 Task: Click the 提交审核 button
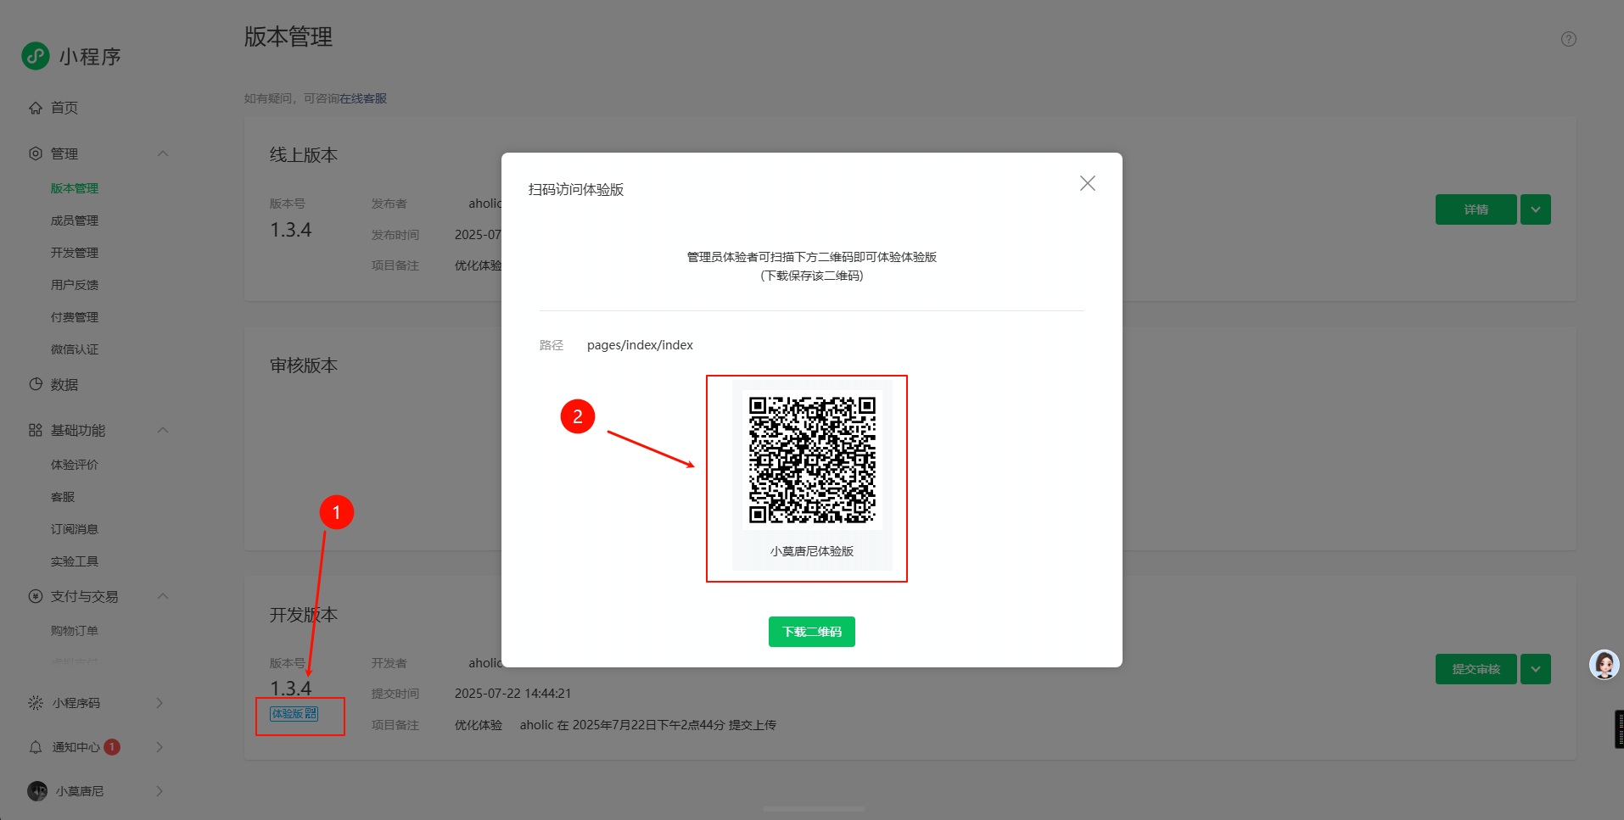1476,669
